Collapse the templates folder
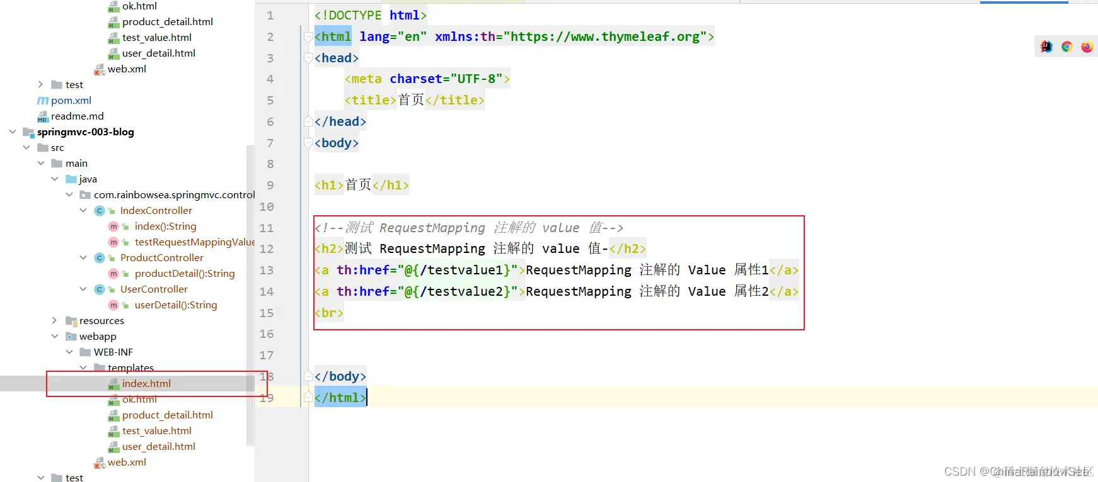This screenshot has height=482, width=1098. pos(83,367)
